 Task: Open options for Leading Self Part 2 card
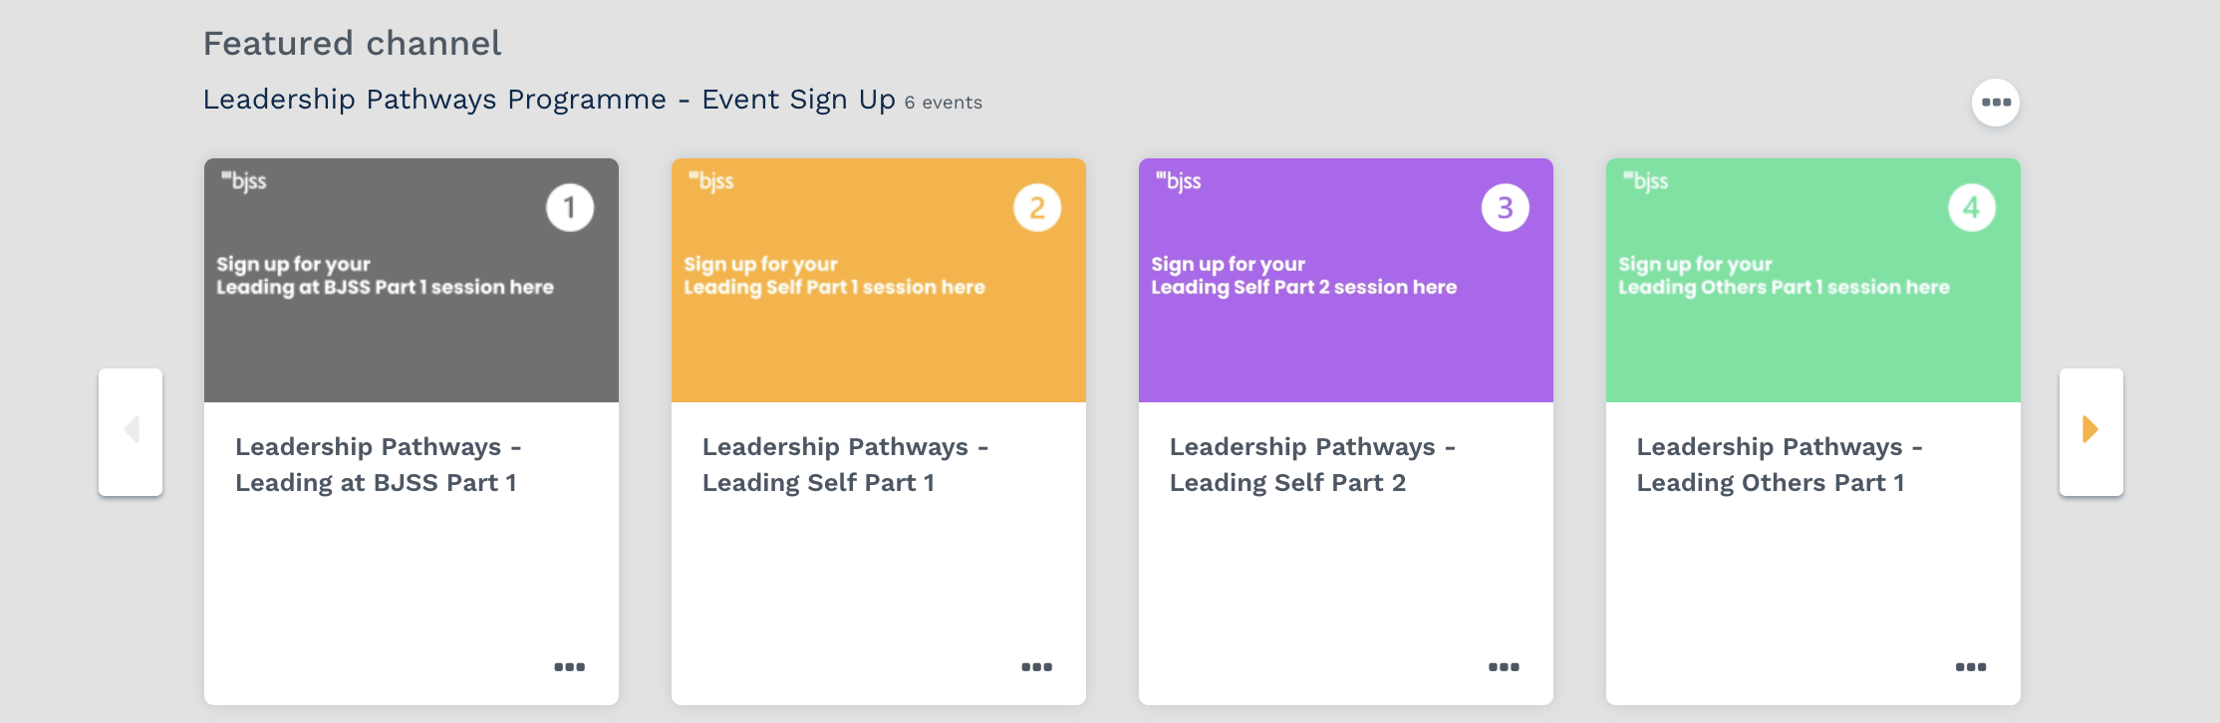pos(1504,667)
